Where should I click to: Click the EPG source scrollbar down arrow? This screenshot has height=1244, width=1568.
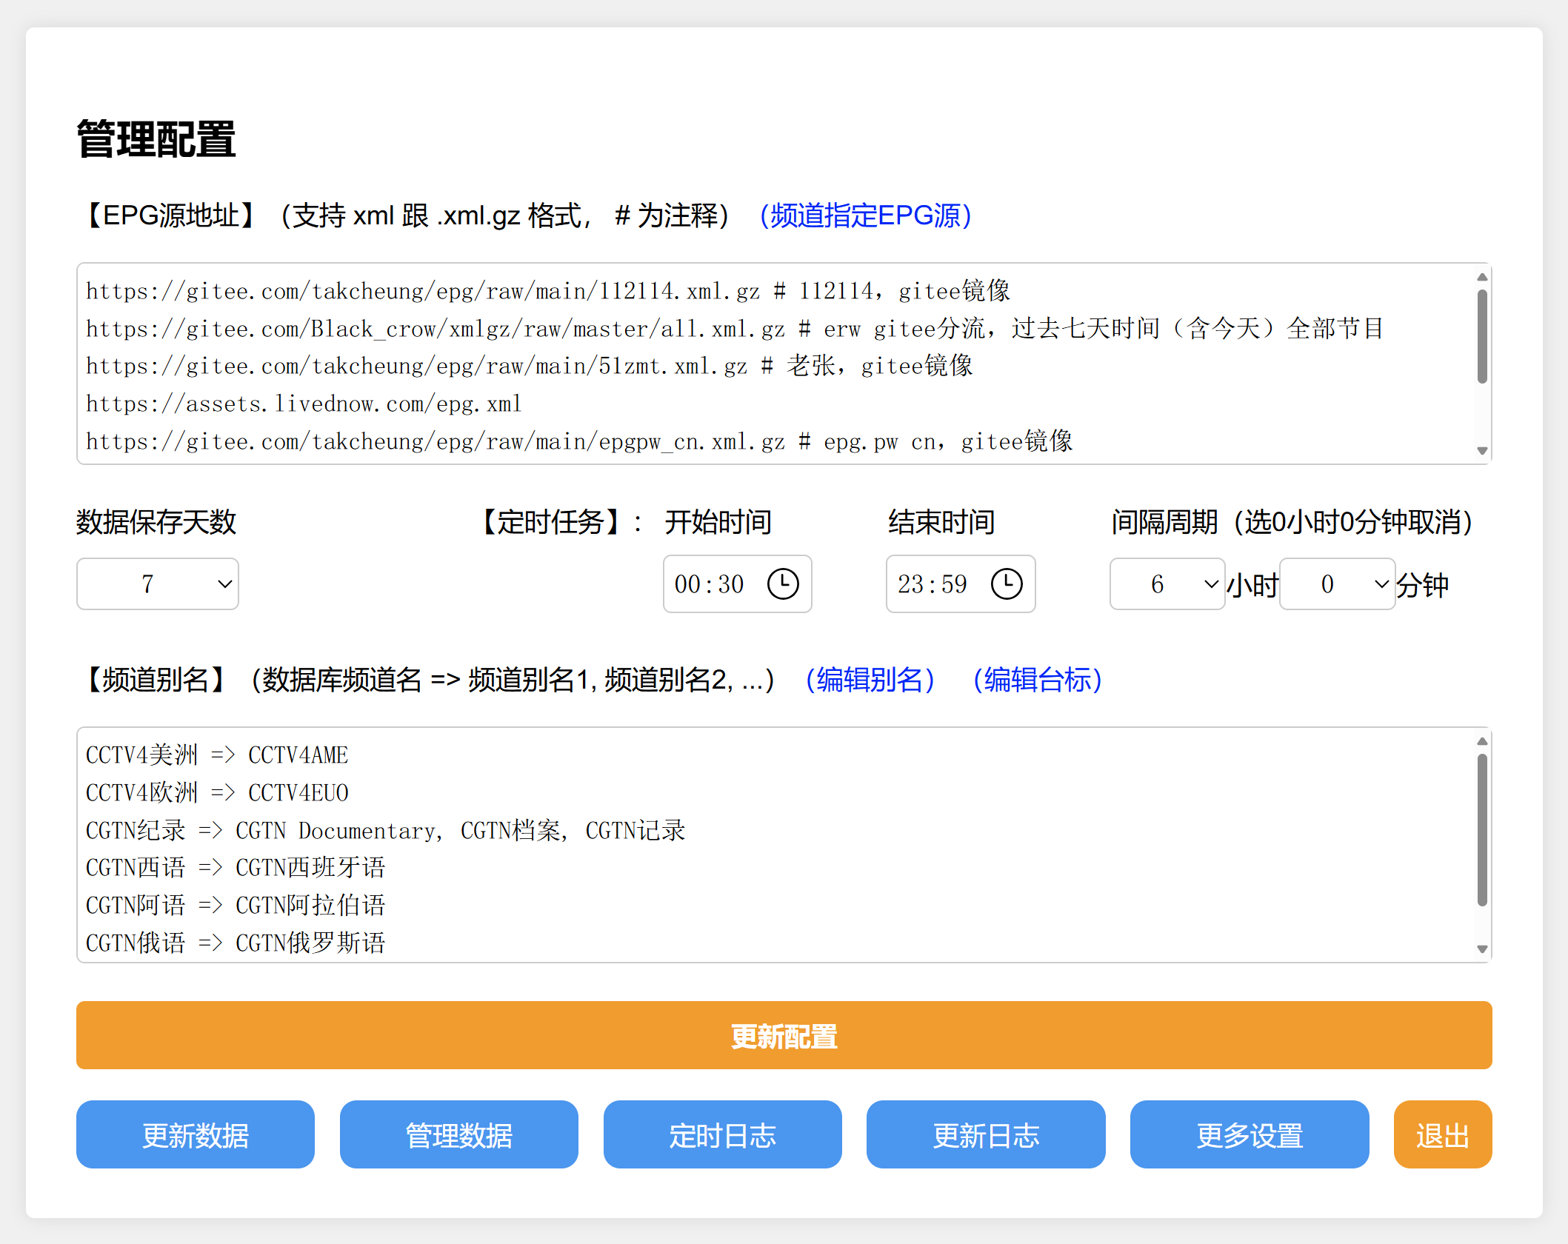[x=1482, y=451]
